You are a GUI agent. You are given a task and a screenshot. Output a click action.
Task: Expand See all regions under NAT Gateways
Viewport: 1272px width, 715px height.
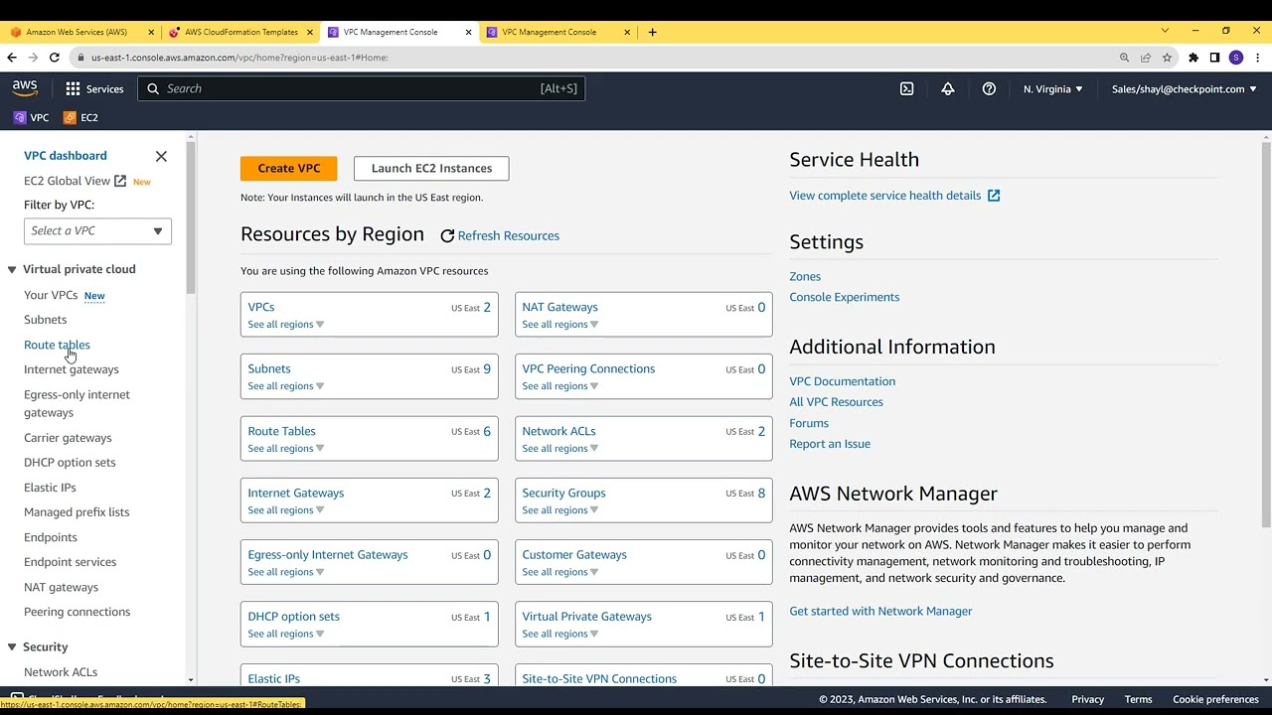(560, 325)
